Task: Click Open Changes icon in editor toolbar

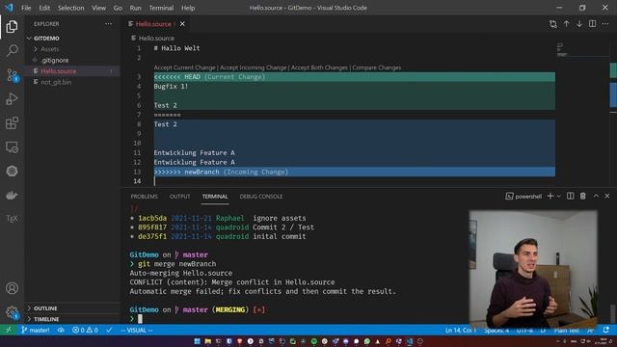Action: pos(552,24)
